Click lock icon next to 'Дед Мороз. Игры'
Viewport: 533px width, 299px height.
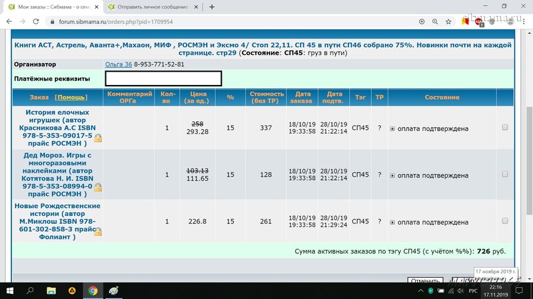(x=98, y=187)
